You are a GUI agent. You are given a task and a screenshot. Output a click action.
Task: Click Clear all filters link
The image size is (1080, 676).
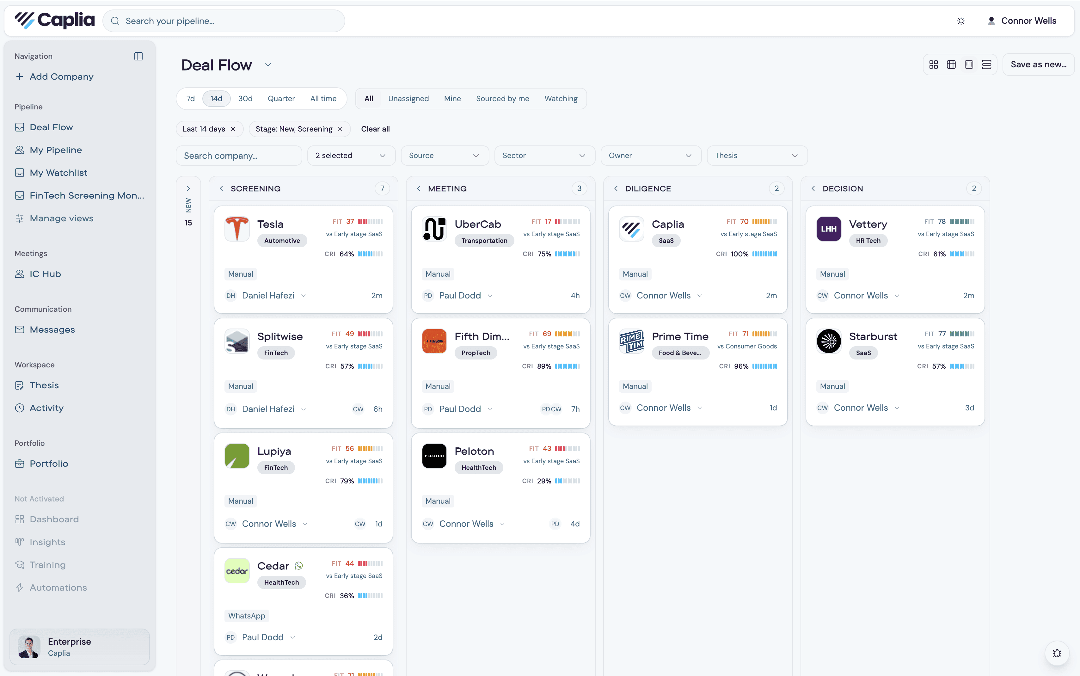(x=375, y=129)
